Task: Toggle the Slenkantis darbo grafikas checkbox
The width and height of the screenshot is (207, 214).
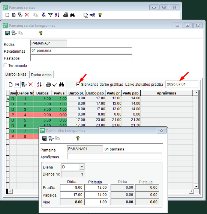Action: point(78,84)
